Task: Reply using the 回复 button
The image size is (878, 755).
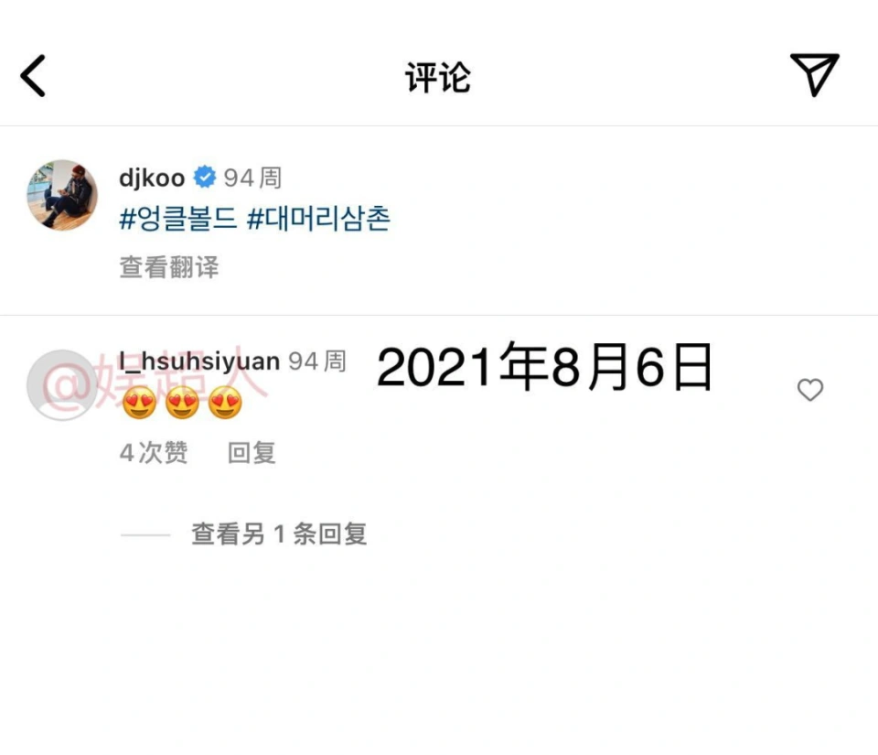Action: coord(252,453)
